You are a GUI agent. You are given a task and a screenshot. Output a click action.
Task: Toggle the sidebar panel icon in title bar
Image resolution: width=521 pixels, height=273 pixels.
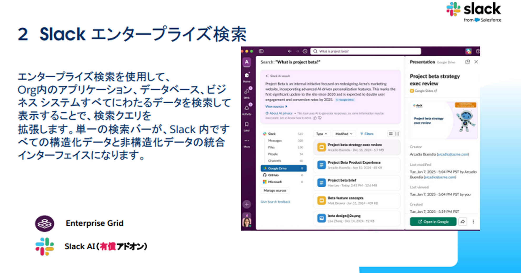pos(261,51)
